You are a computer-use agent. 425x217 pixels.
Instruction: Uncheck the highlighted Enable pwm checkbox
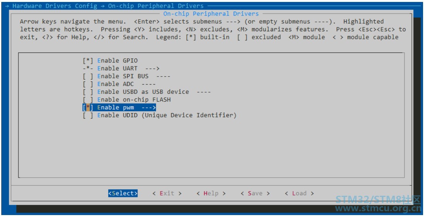click(88, 108)
